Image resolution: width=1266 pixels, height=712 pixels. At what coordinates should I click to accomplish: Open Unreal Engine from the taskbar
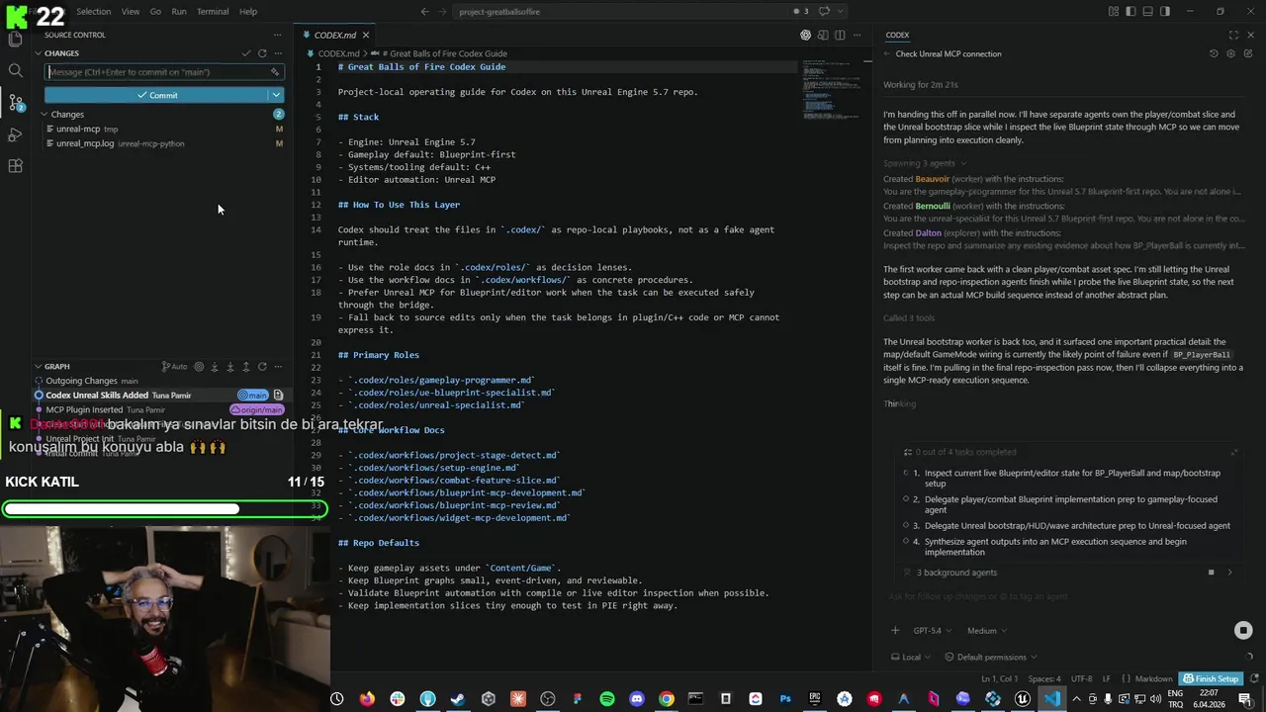point(1023,699)
